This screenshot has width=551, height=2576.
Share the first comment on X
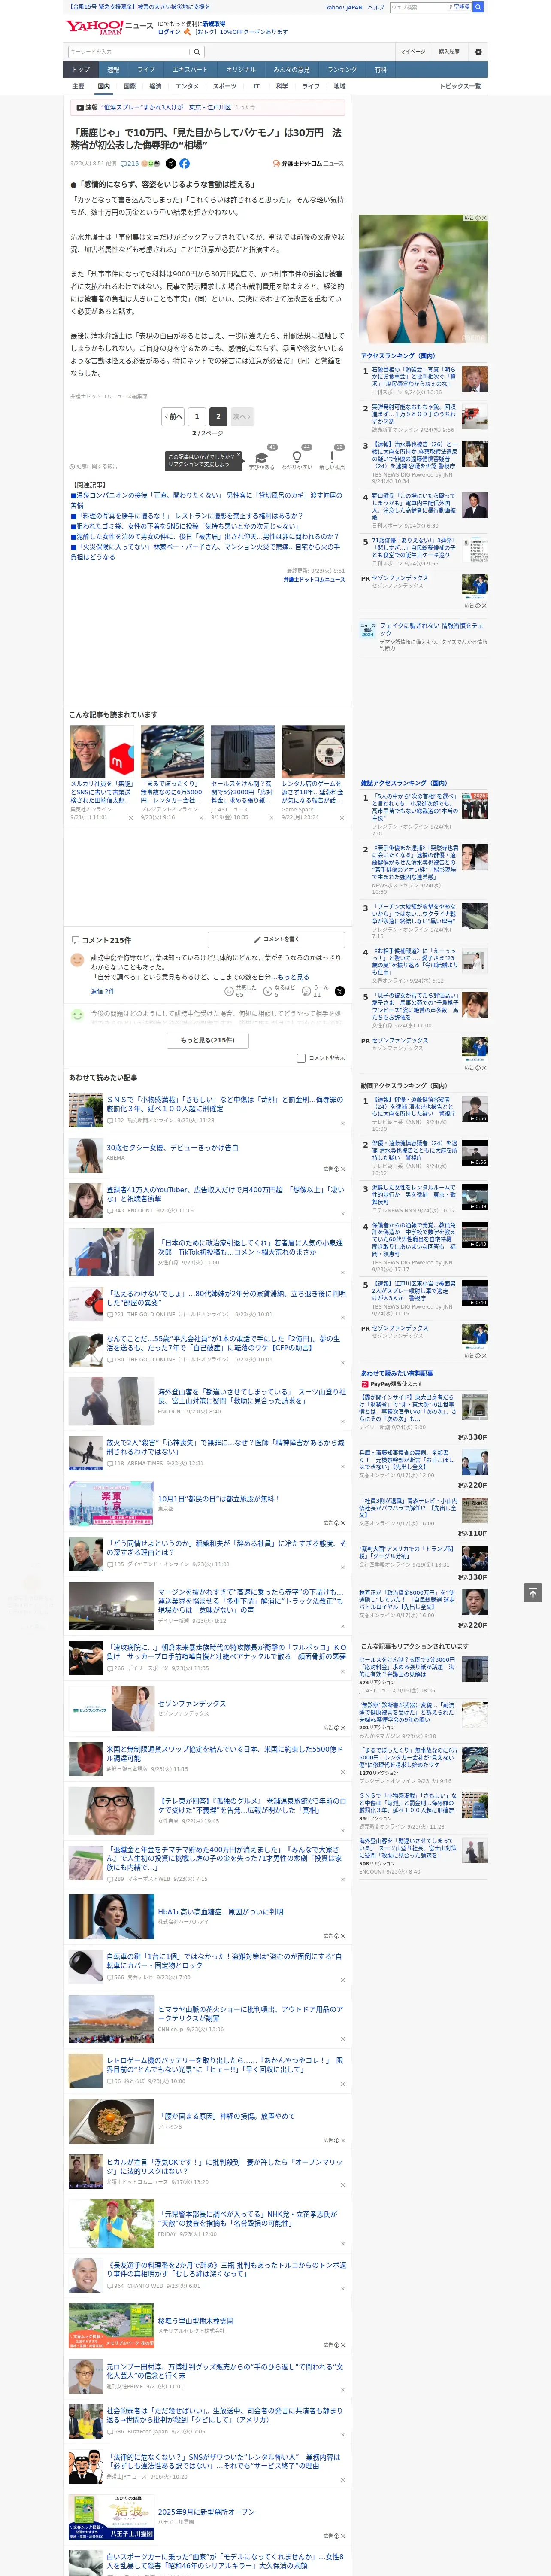tap(339, 991)
